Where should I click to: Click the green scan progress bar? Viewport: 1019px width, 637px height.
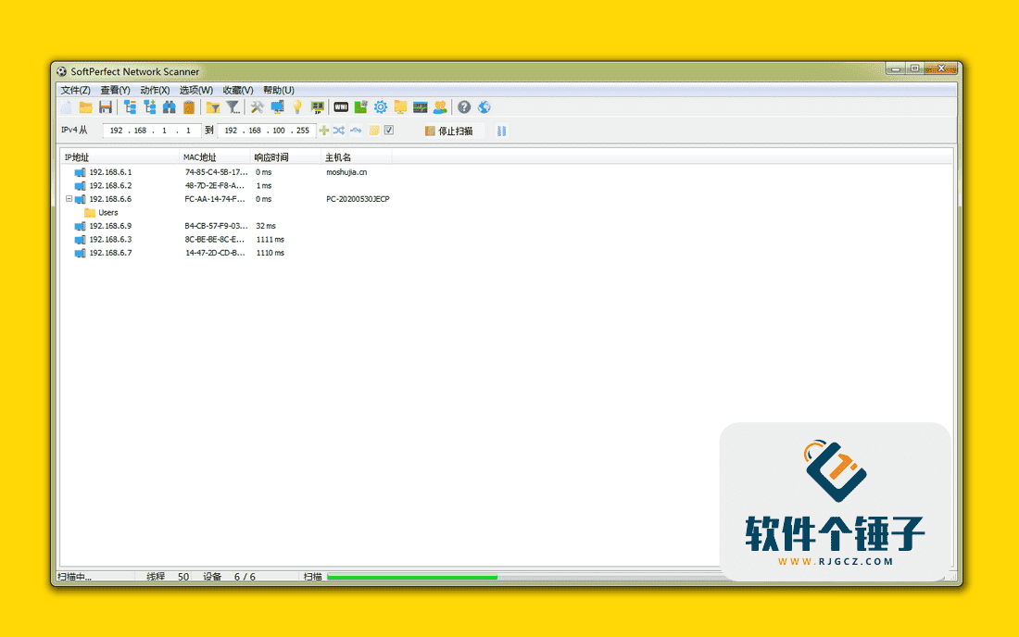412,576
